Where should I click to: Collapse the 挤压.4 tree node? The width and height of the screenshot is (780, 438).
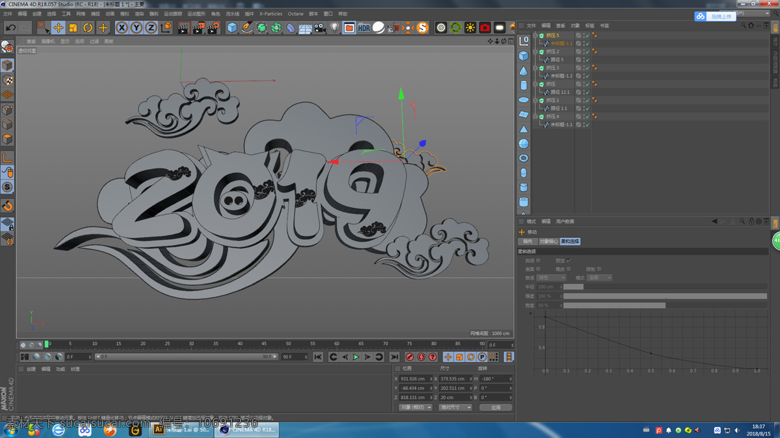pyautogui.click(x=535, y=116)
